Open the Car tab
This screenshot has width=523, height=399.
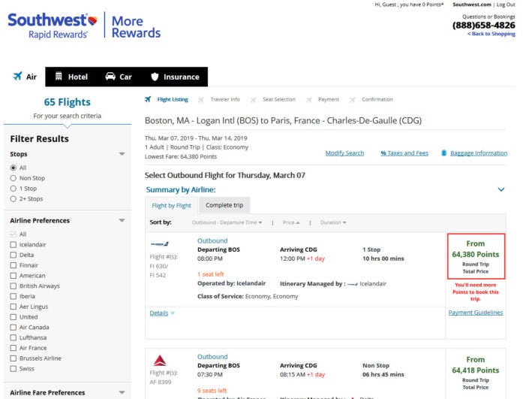pyautogui.click(x=119, y=77)
